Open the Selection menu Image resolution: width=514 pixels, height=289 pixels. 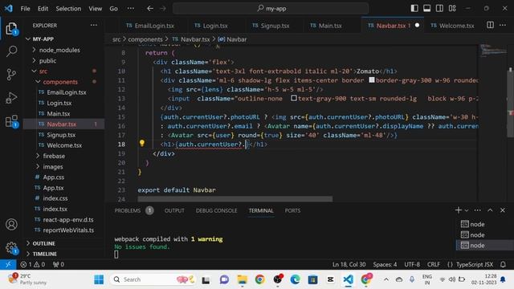point(68,9)
